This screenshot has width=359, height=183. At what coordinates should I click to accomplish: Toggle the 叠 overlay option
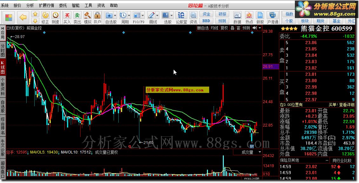click(232, 28)
